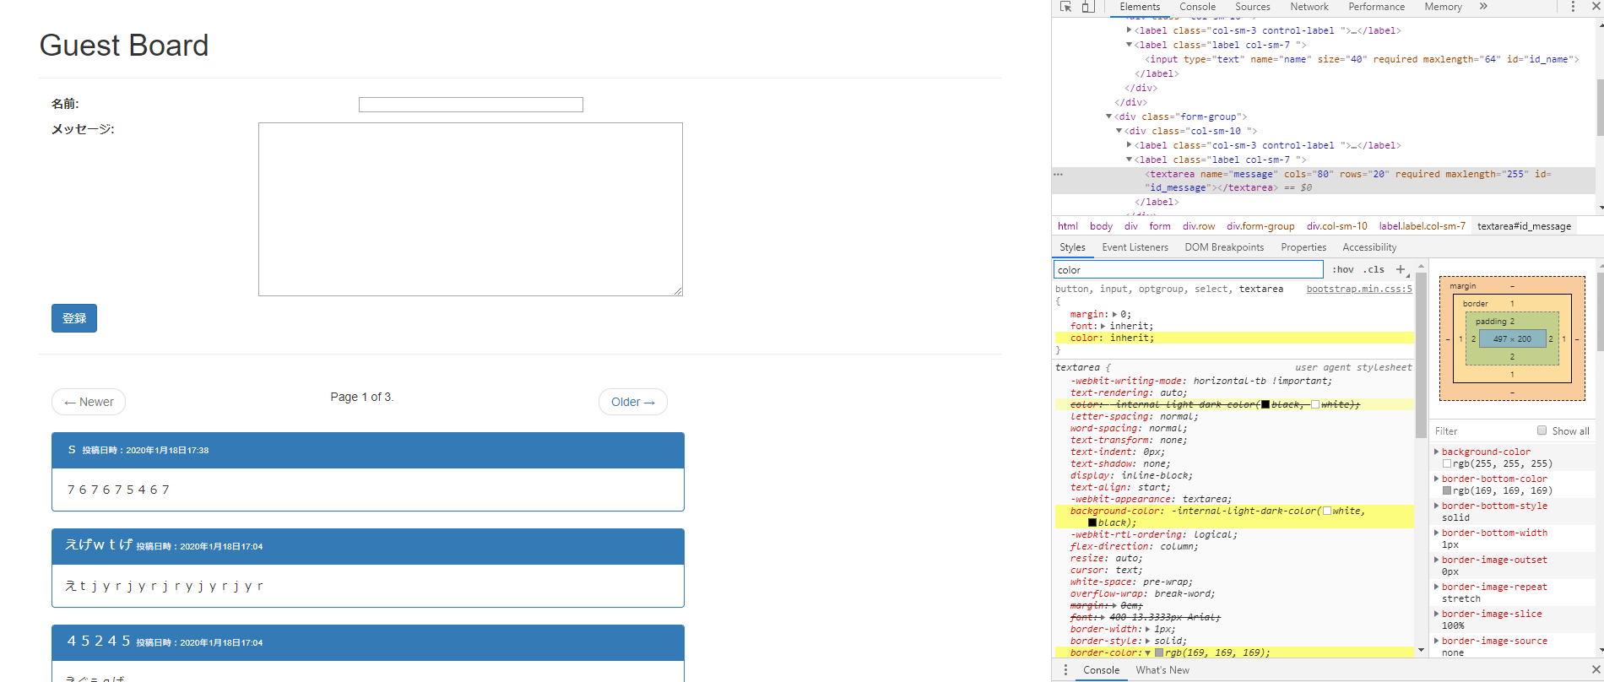Go to Older page link
Image resolution: width=1604 pixels, height=682 pixels.
pyautogui.click(x=633, y=402)
